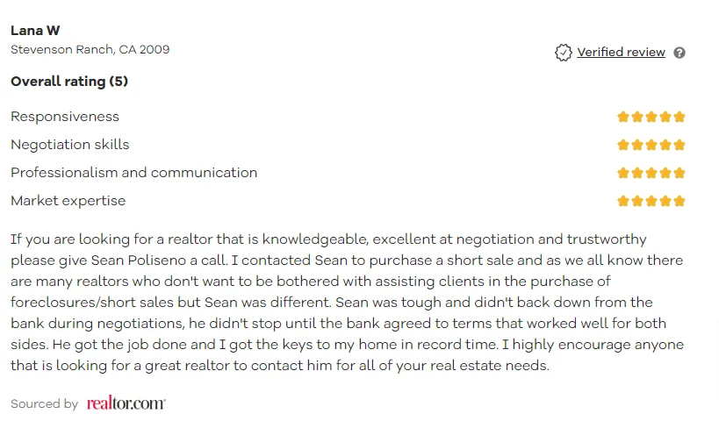Click the name Sean Poliseno in review
This screenshot has height=421, width=719.
point(139,260)
